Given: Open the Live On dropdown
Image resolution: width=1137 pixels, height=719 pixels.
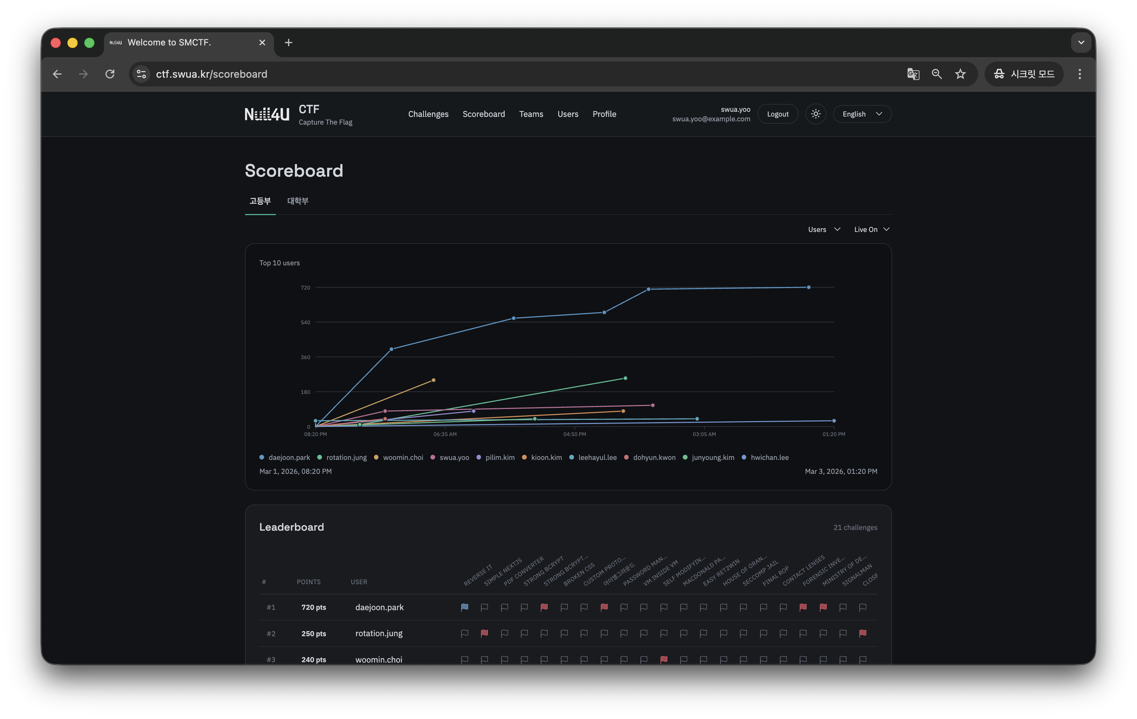Looking at the screenshot, I should click(871, 229).
